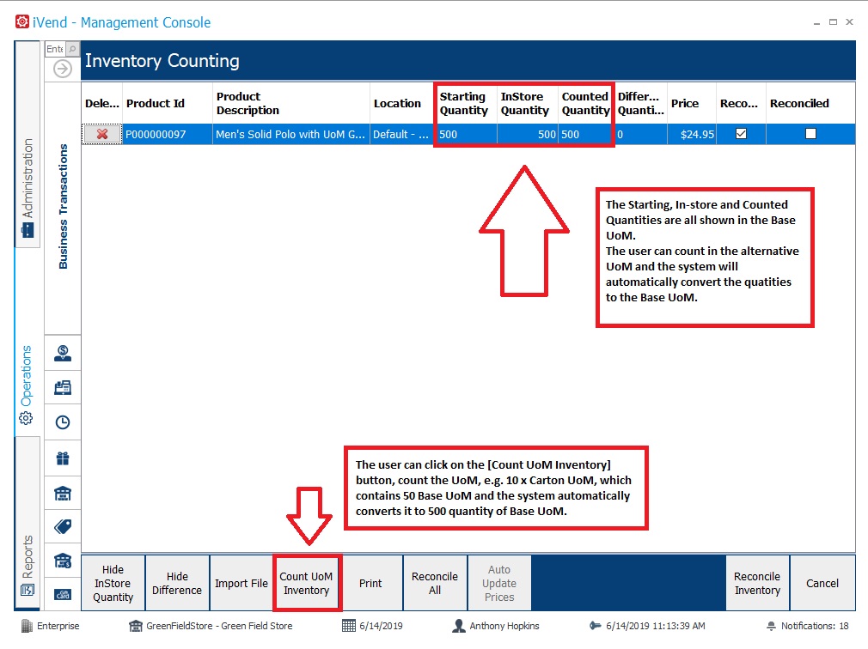This screenshot has height=649, width=868.
Task: Select the Men's Solid Polo description cell
Action: (x=291, y=134)
